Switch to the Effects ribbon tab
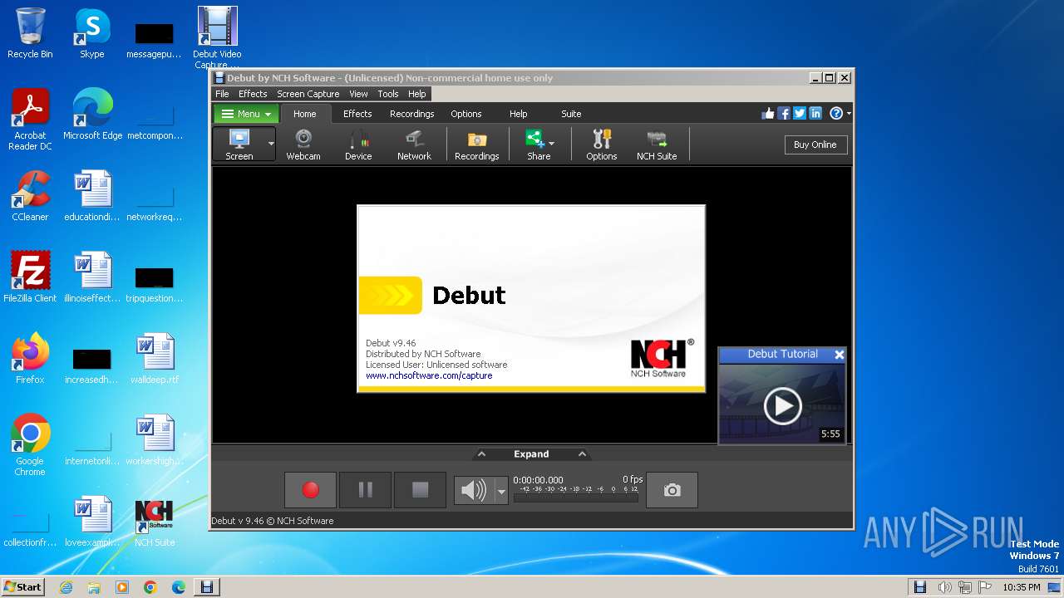The height and width of the screenshot is (598, 1064). [x=357, y=114]
